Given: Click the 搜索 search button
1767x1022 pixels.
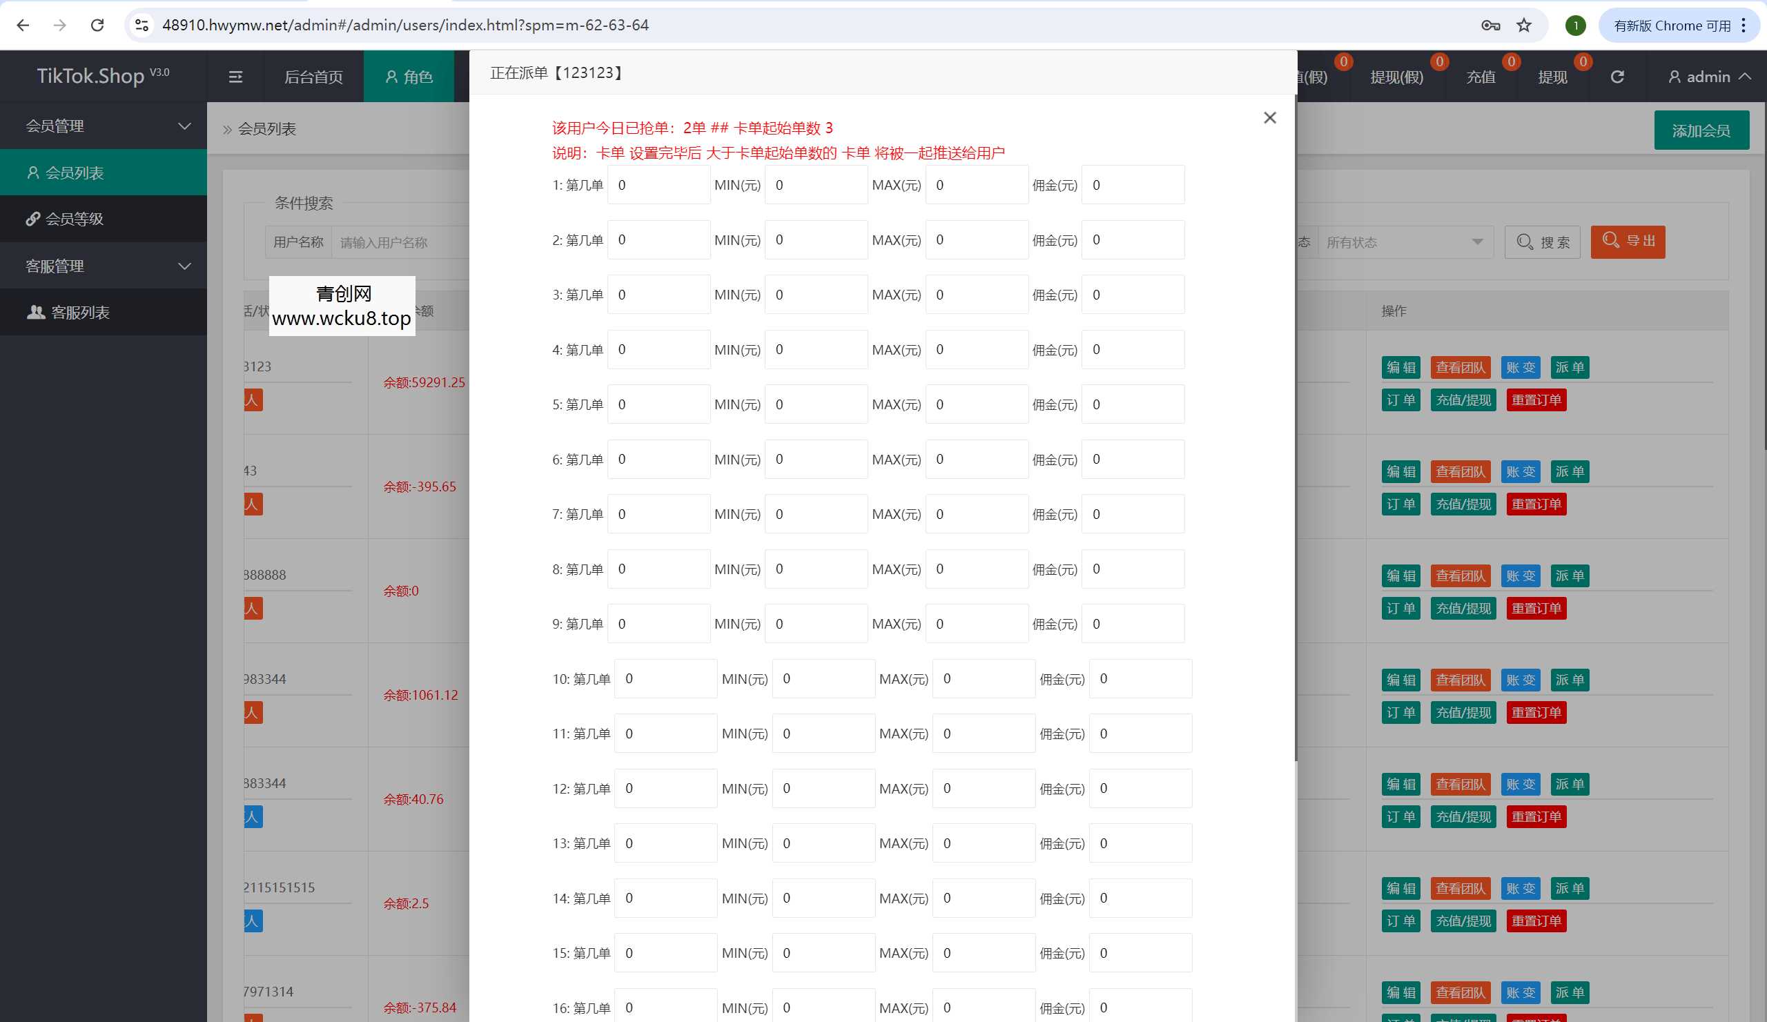Looking at the screenshot, I should pyautogui.click(x=1542, y=242).
